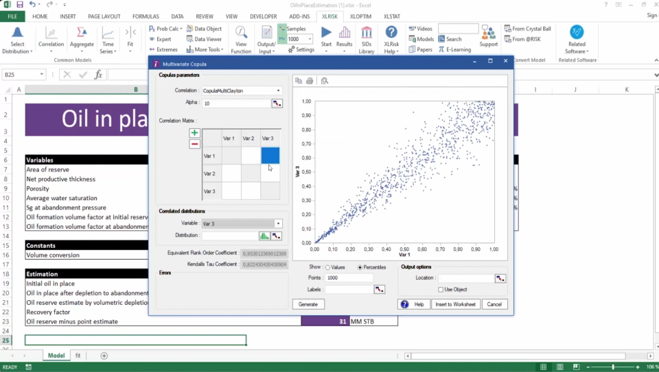Open the chart zoom tool
659x372 pixels.
(325, 81)
